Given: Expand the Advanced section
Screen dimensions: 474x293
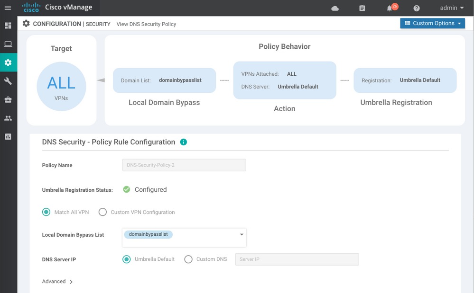Looking at the screenshot, I should (57, 282).
